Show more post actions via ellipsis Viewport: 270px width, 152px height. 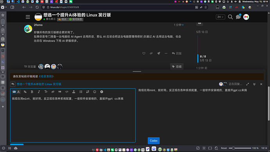click(166, 53)
